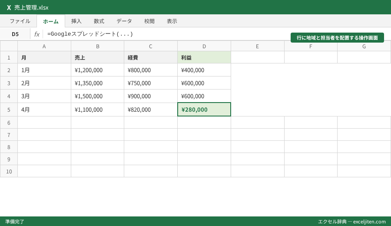Select column E header
The height and width of the screenshot is (226, 391).
[258, 46]
